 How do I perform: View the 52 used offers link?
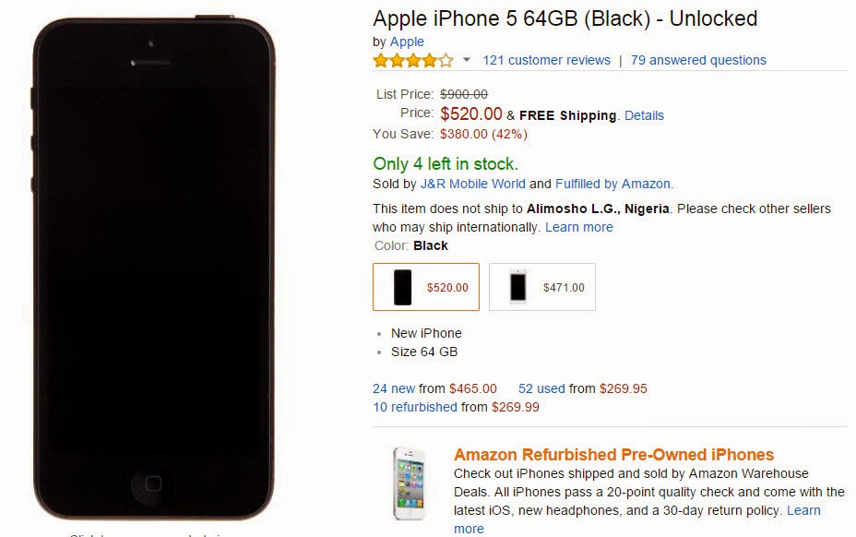541,388
